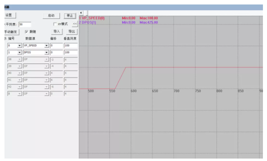Click the 启动 start button
This screenshot has width=267, height=161.
(51, 15)
